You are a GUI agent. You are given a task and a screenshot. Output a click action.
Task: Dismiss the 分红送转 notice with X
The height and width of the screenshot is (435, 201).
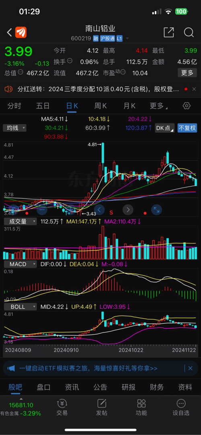click(194, 89)
